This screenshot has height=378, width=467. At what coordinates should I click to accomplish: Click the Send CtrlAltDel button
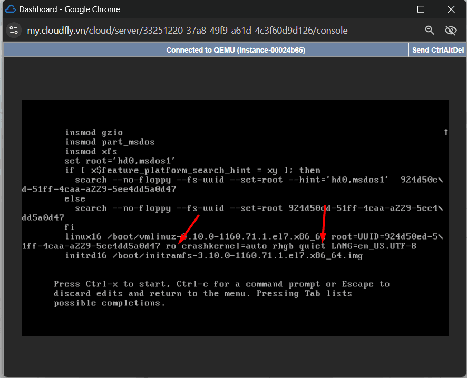[437, 50]
